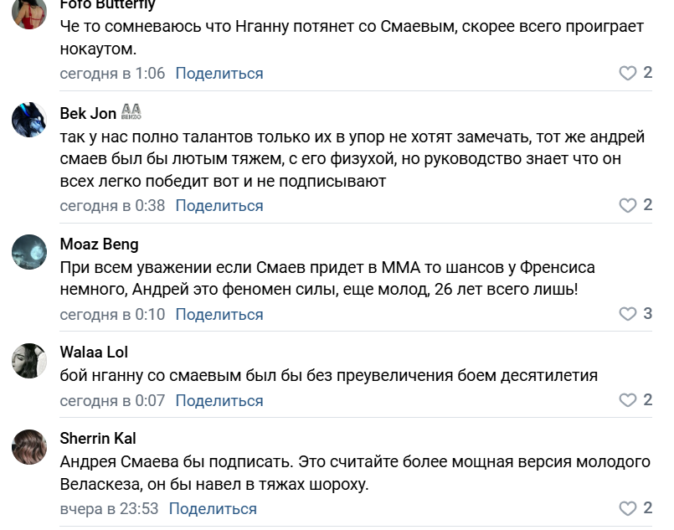Screen dimensions: 674x530
Task: Share Sherrin Kal's comment from 23:53
Action: [x=213, y=509]
